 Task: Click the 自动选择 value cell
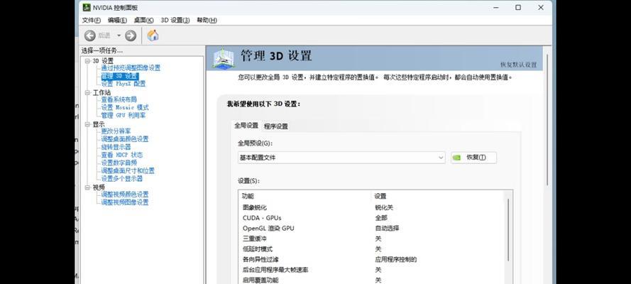[387, 229]
